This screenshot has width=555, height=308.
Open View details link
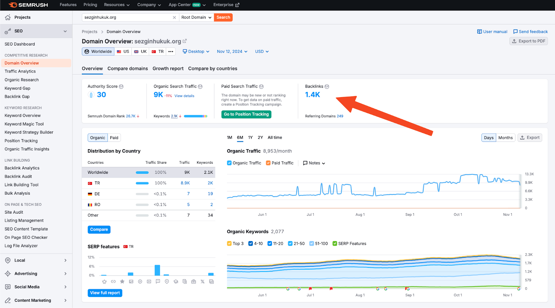tap(184, 96)
